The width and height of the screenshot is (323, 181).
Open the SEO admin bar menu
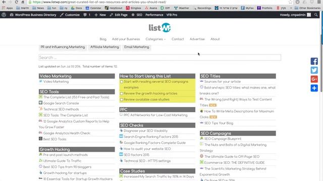[137, 15]
